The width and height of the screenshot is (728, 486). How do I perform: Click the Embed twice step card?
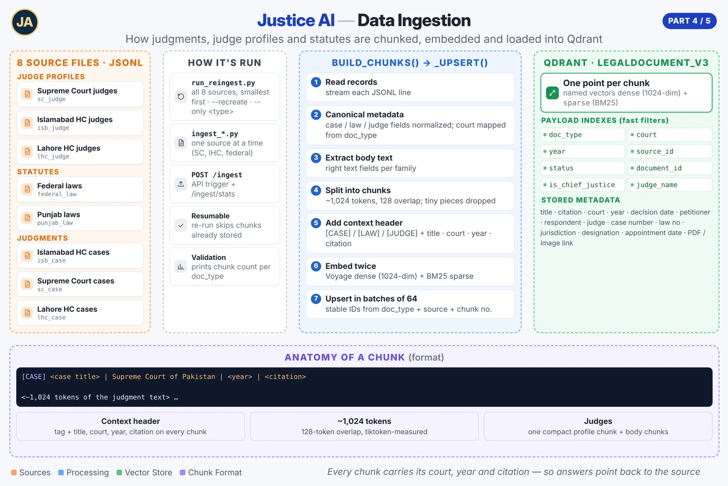point(410,271)
